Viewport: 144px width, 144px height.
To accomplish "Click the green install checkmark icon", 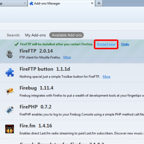I will 16,44.
